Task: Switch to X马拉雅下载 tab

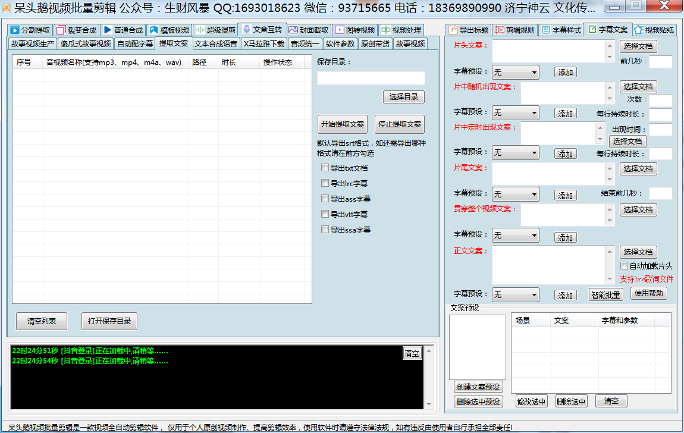Action: coord(264,44)
